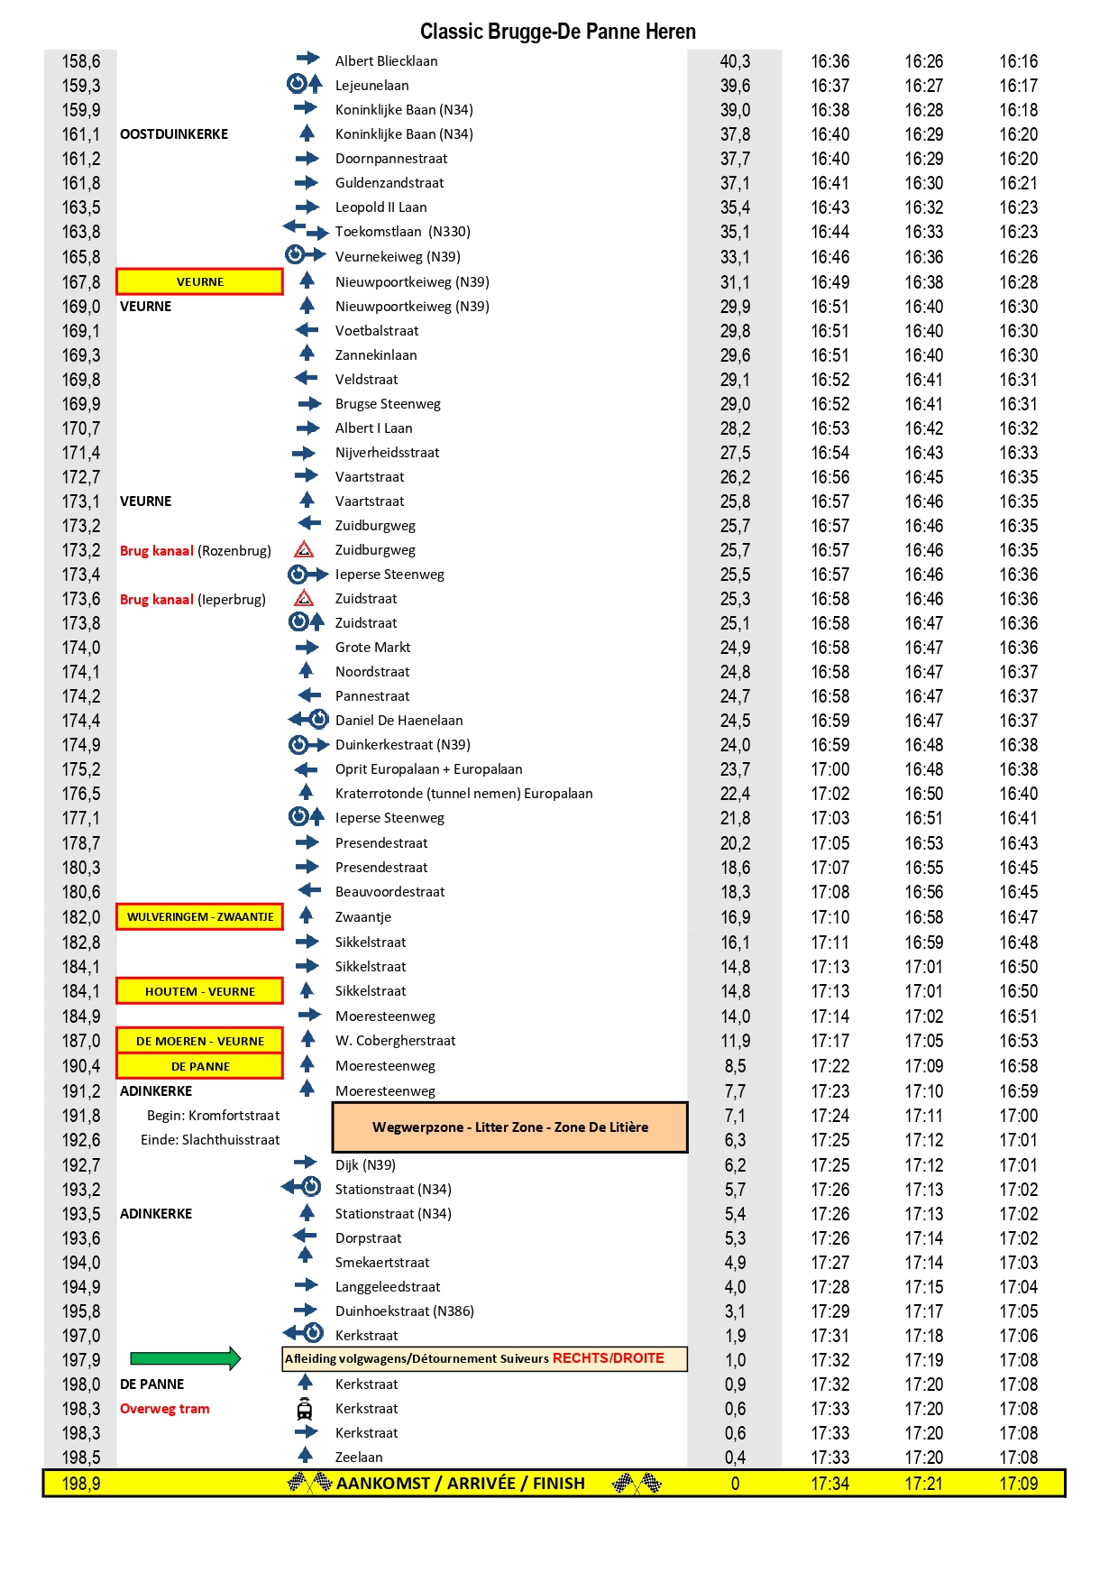This screenshot has height=1582, width=1118.
Task: Click the title Classic Brugge-De Panne Heren
Action: pos(558,32)
